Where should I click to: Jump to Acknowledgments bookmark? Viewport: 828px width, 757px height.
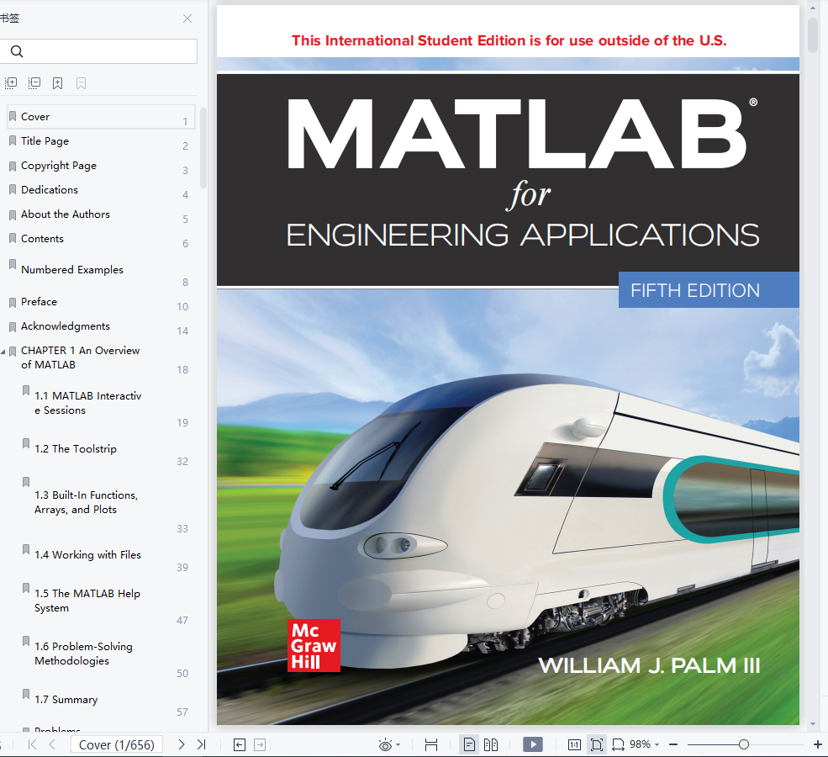[x=66, y=326]
